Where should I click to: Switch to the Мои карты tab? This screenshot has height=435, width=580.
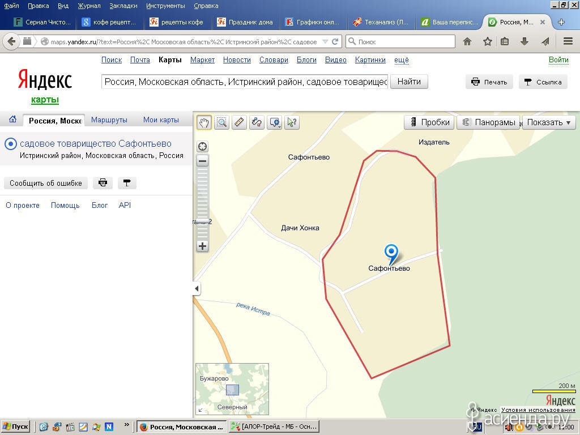point(161,120)
